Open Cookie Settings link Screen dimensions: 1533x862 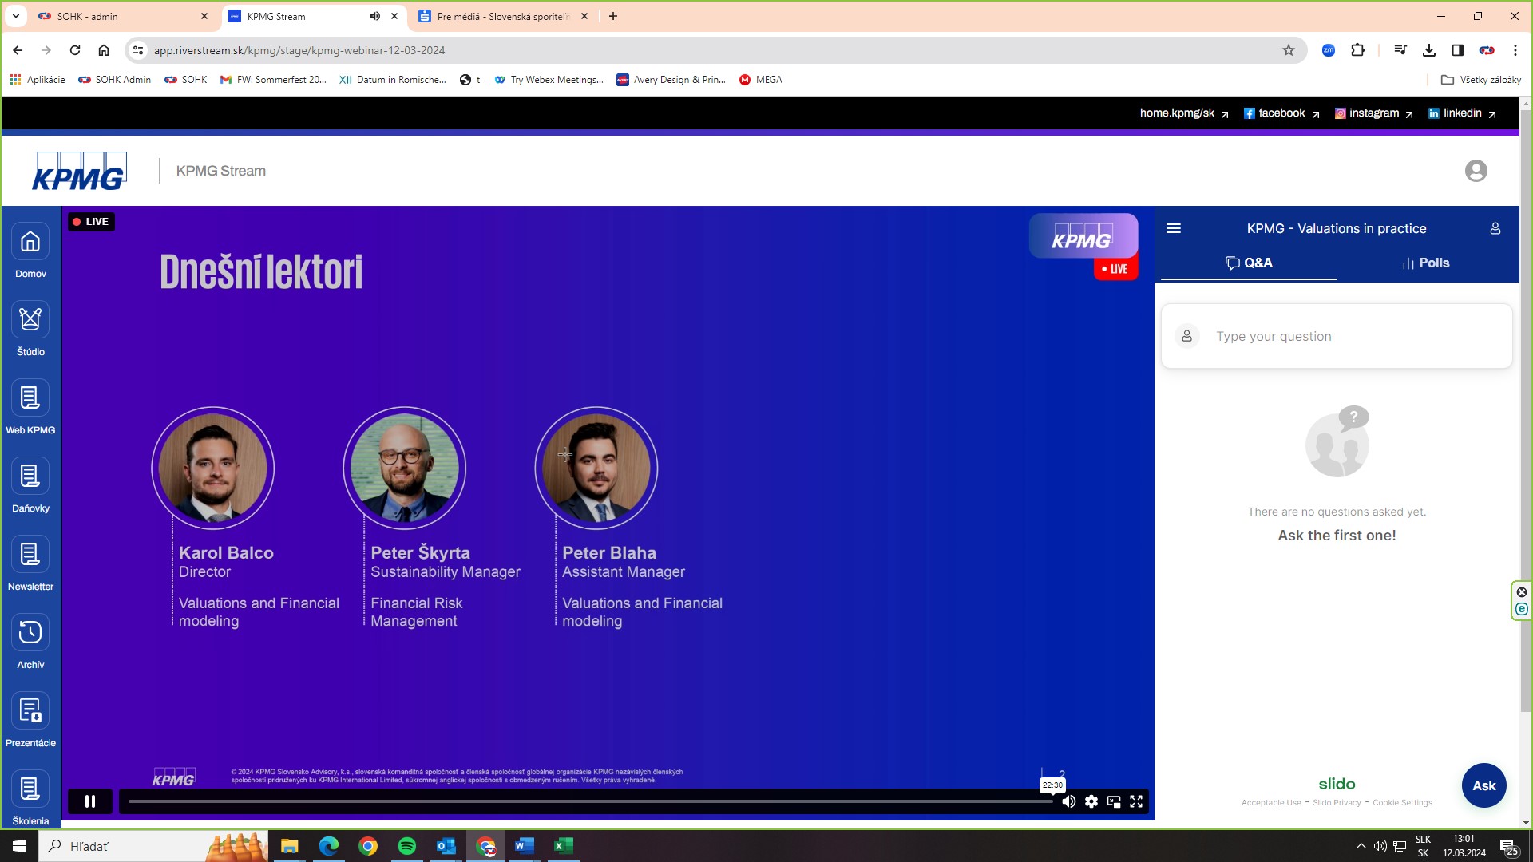click(1402, 803)
